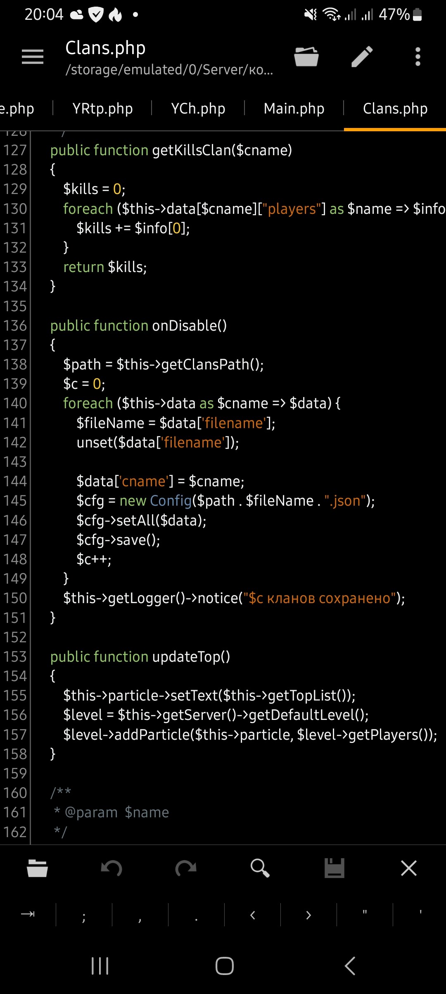Open search with the magnifier icon

coord(260,868)
